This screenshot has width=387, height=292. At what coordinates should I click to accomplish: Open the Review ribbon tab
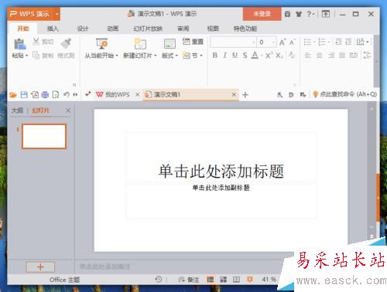[x=183, y=29]
